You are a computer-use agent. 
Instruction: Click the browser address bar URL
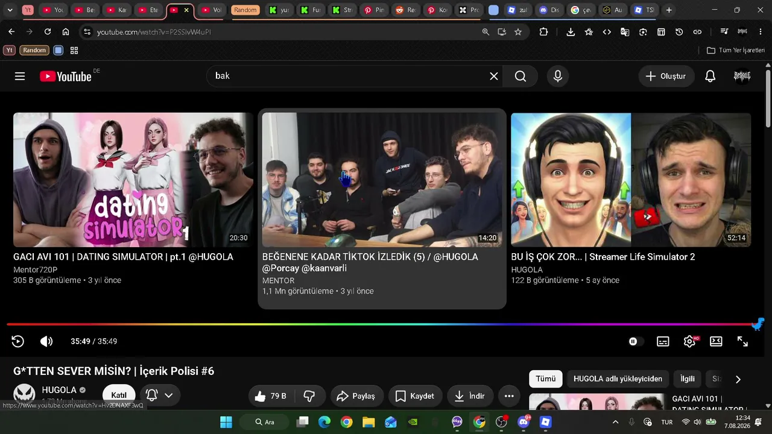coord(154,32)
